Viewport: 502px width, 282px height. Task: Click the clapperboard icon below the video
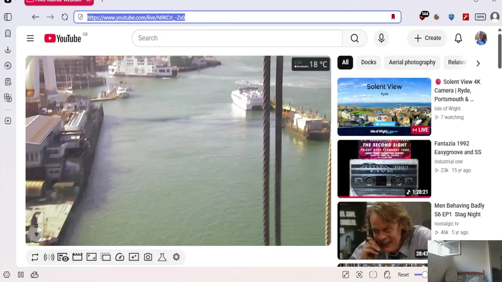coord(77,257)
